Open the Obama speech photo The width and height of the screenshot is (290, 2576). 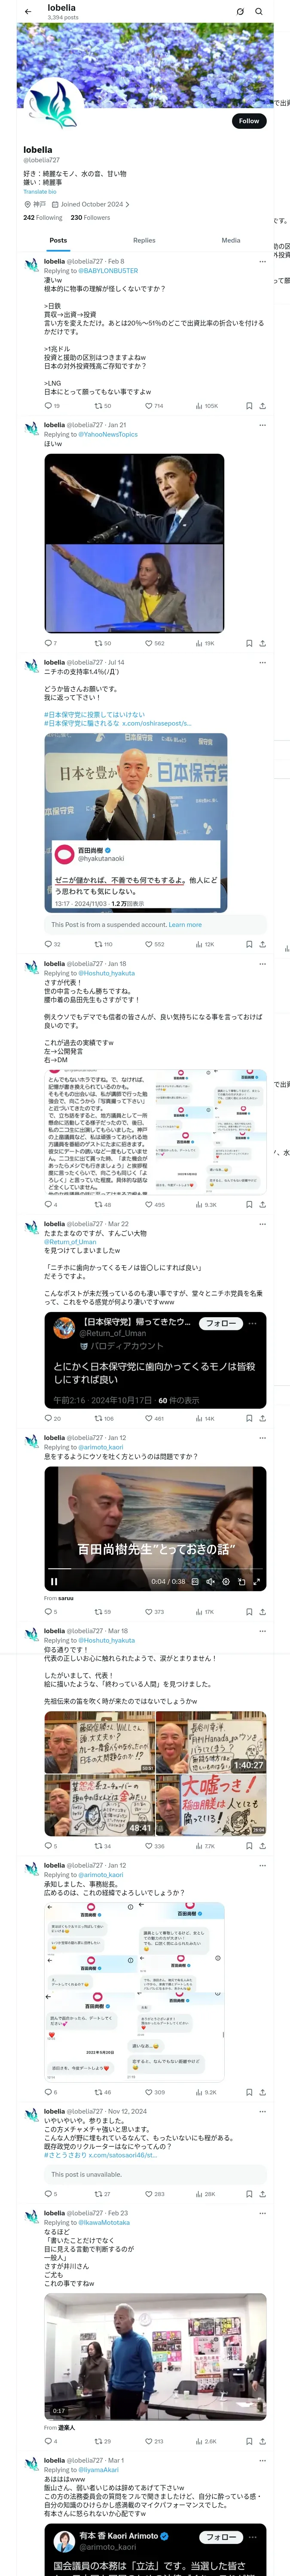[134, 498]
